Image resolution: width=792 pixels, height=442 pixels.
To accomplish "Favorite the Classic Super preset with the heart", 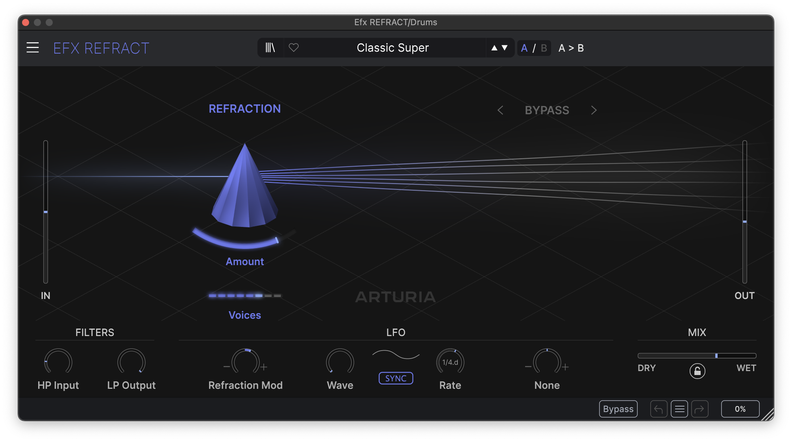I will 294,48.
